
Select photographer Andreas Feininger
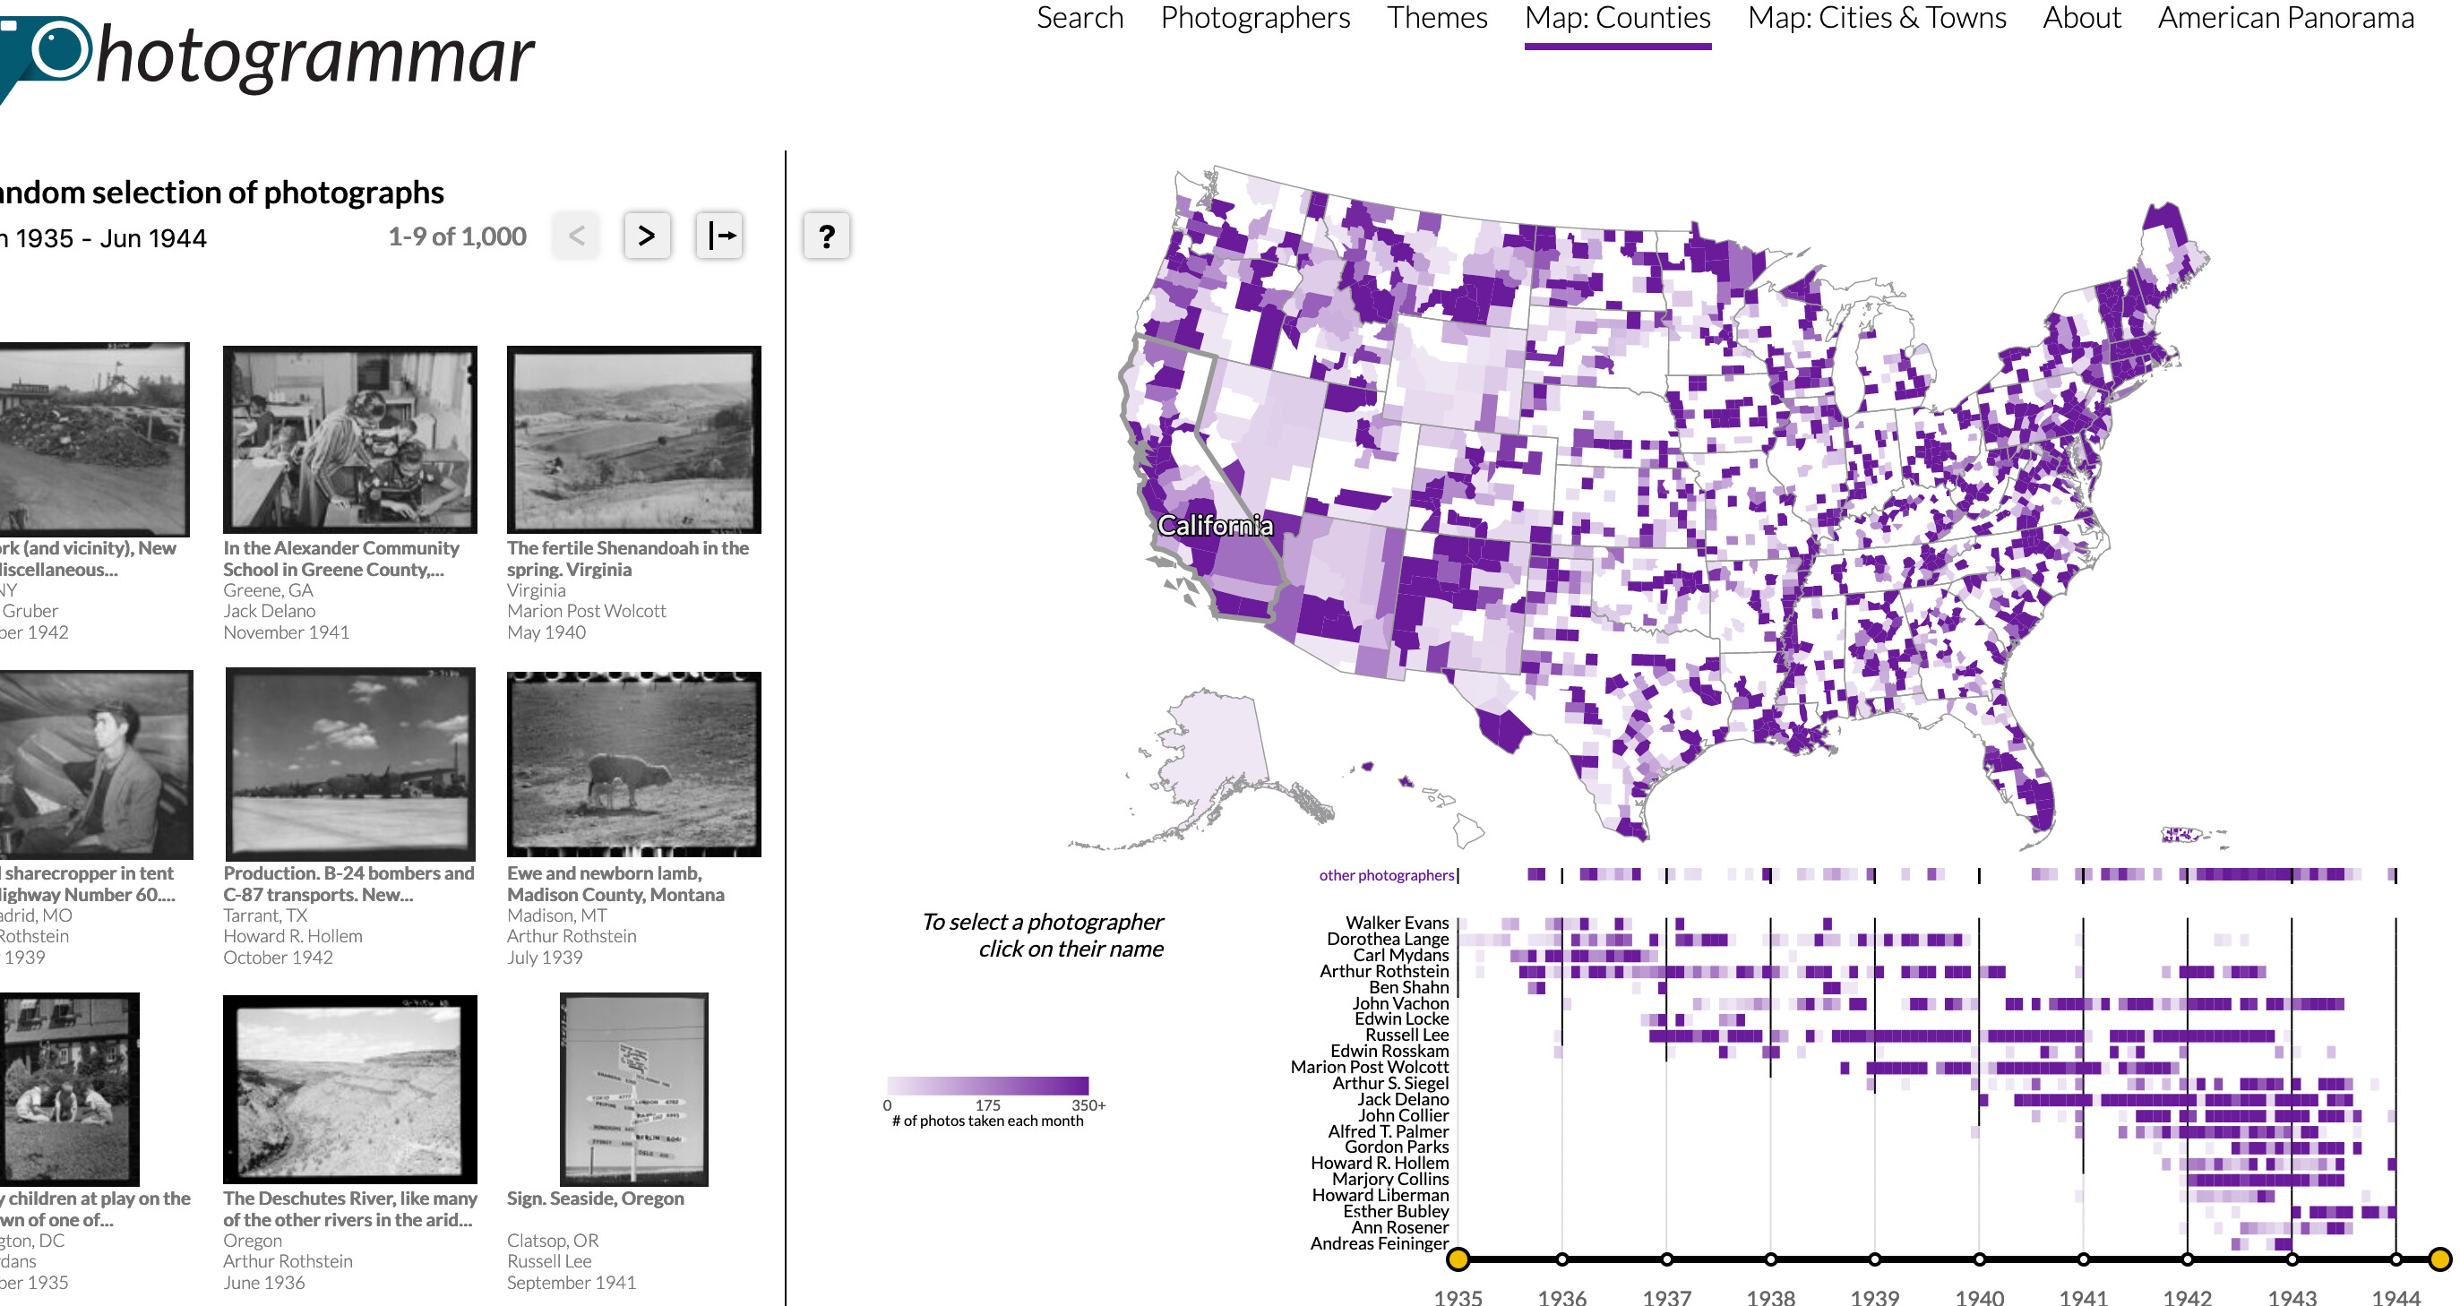(1379, 1243)
